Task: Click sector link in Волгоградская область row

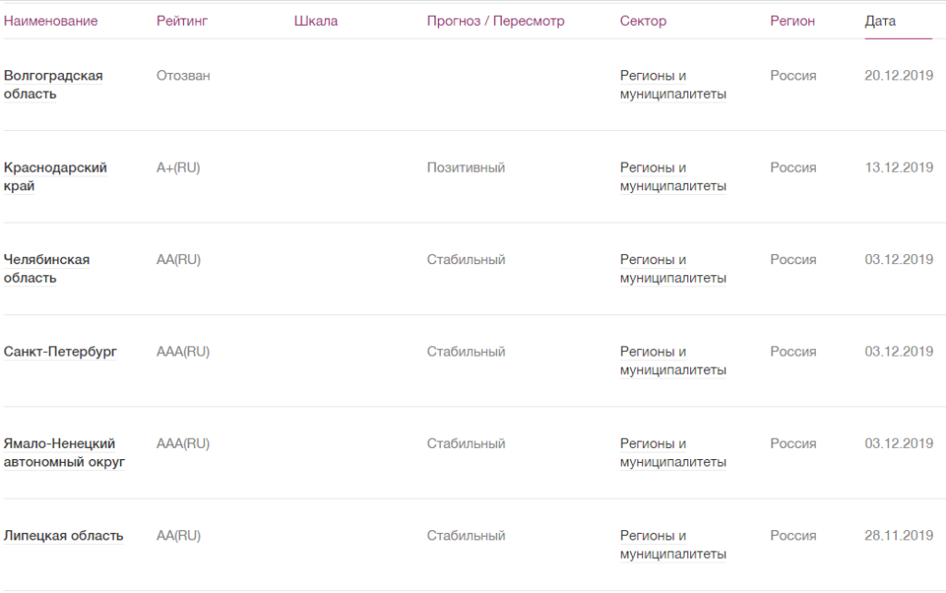Action: click(x=673, y=85)
